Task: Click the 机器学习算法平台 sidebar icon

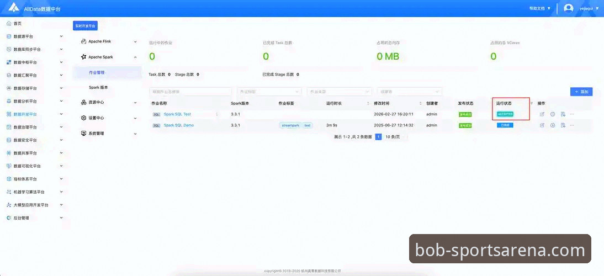Action: tap(9, 192)
